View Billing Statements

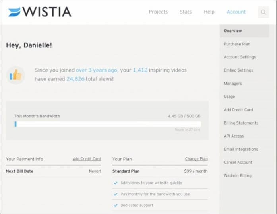coord(241,123)
